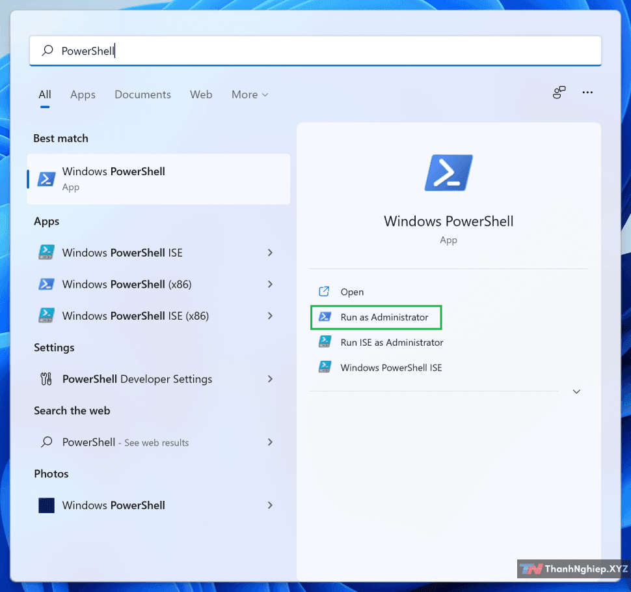Expand Windows PowerShell (x86) result chevron

[x=270, y=284]
